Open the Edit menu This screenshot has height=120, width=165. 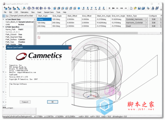[10, 12]
